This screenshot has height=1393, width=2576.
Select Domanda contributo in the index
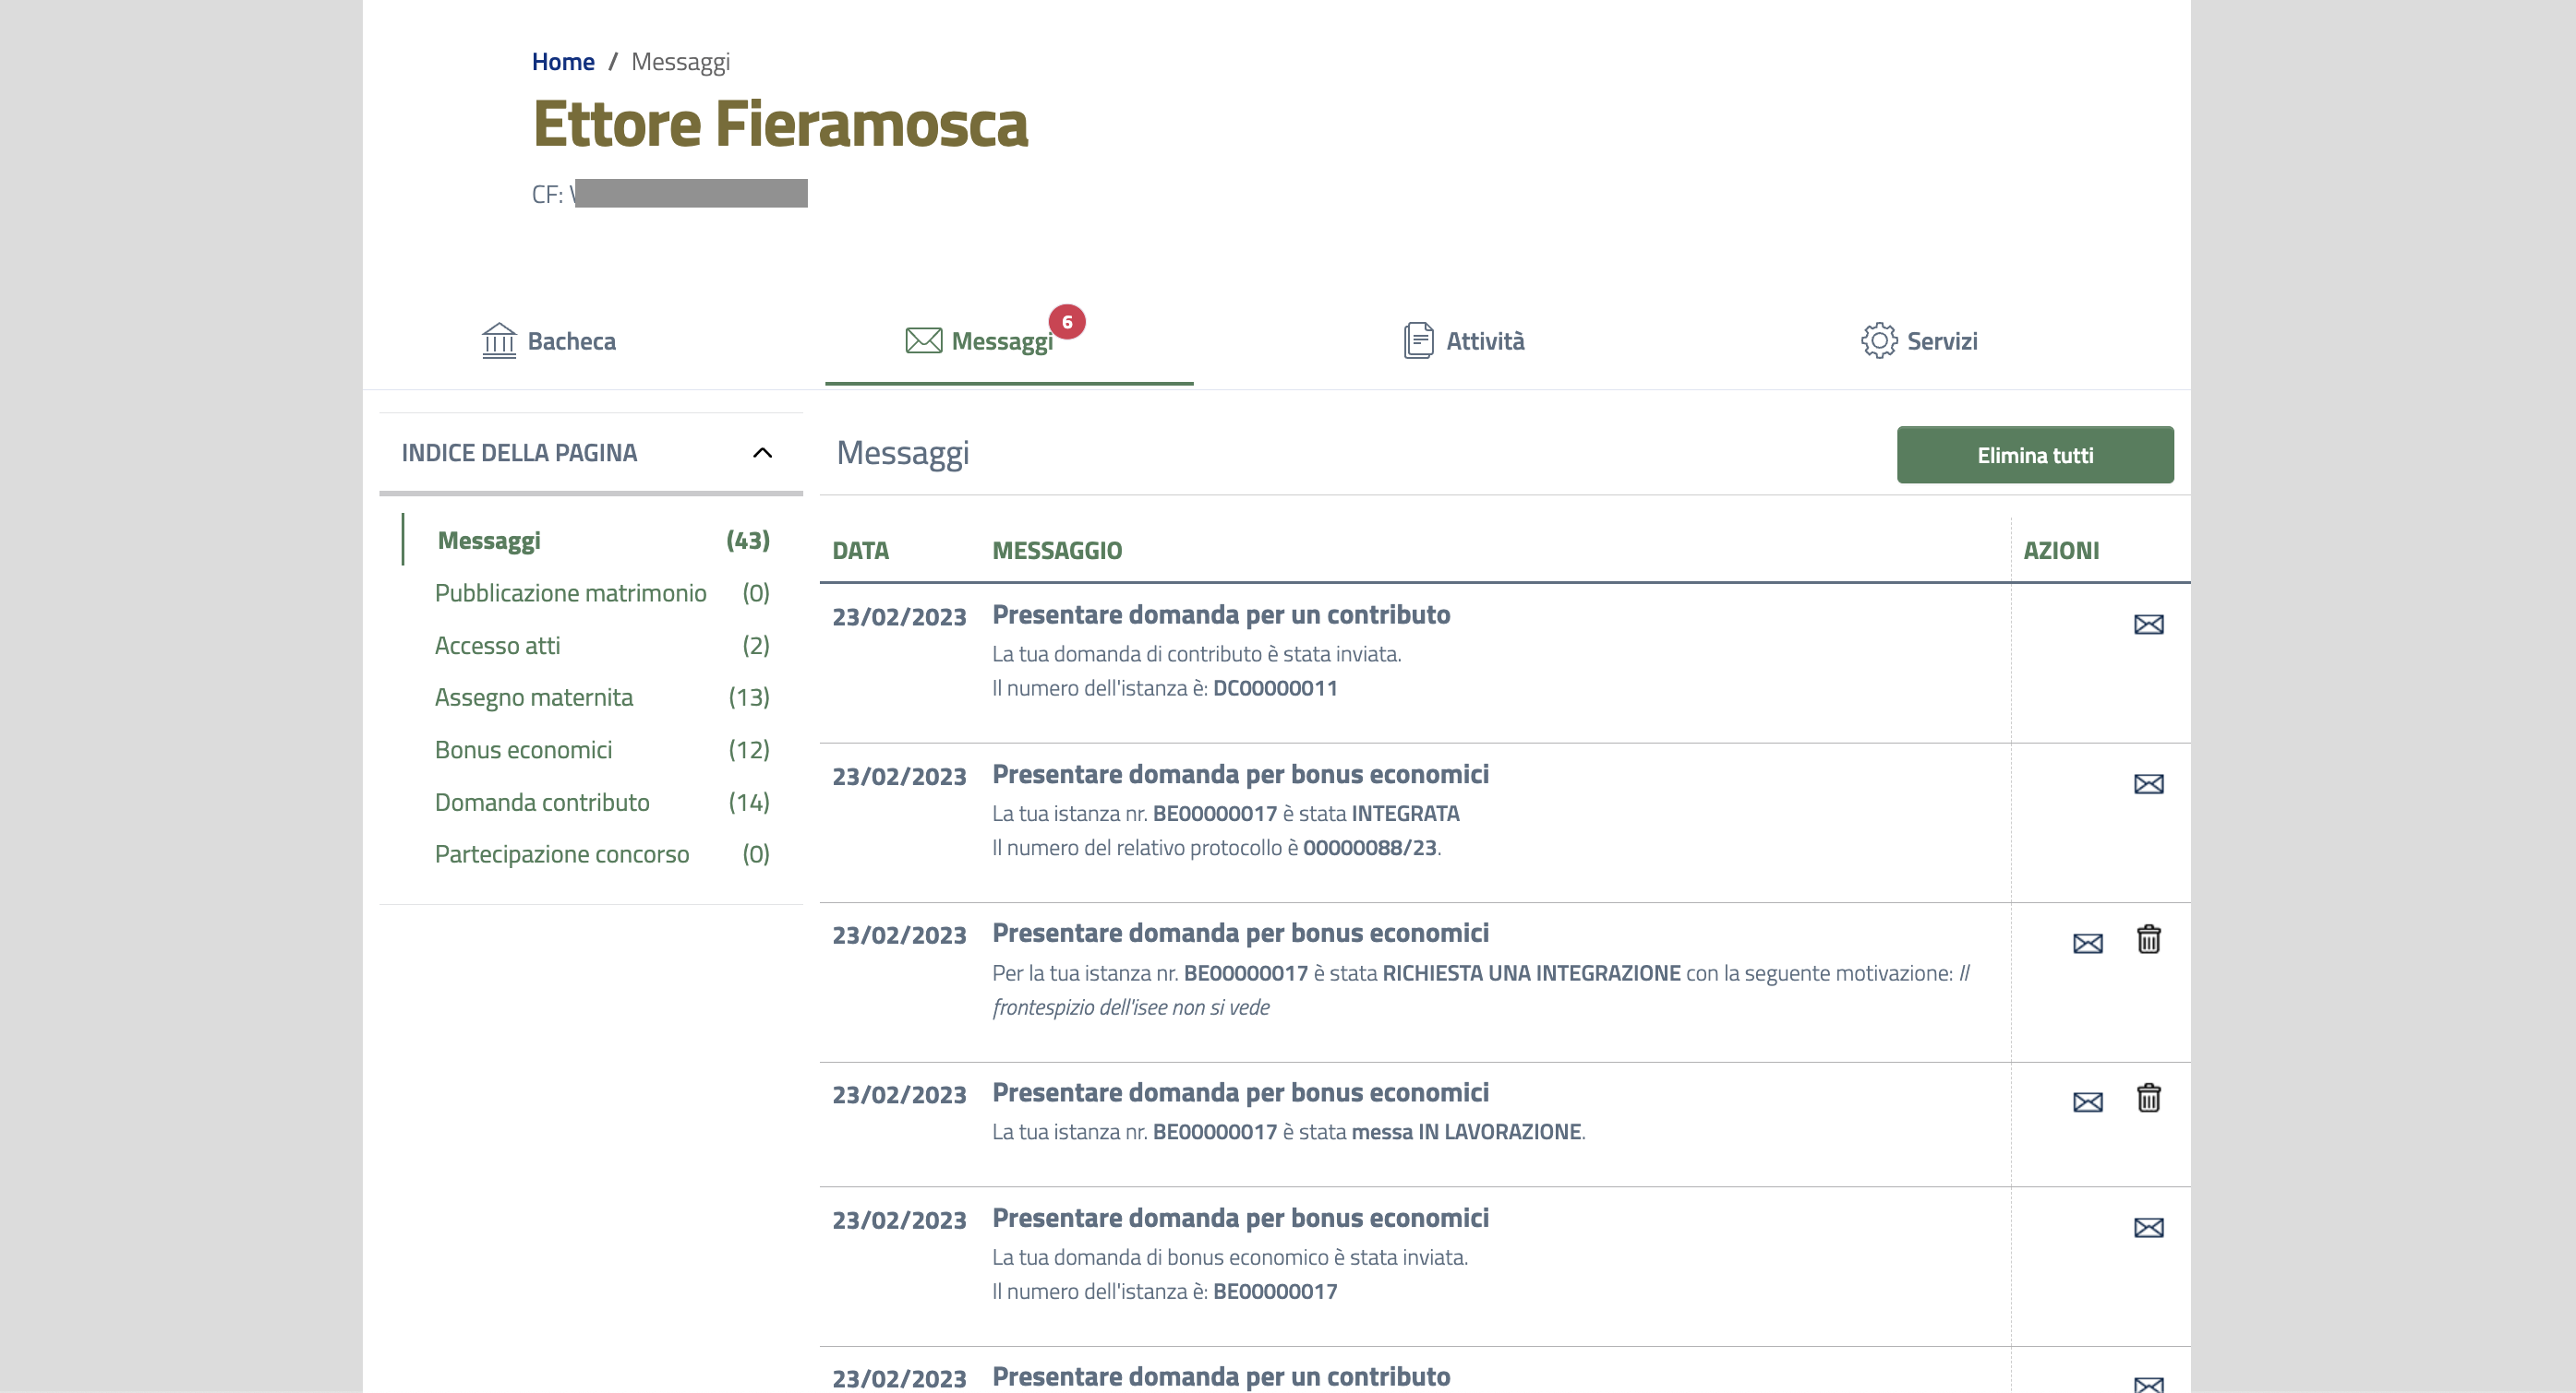click(541, 803)
